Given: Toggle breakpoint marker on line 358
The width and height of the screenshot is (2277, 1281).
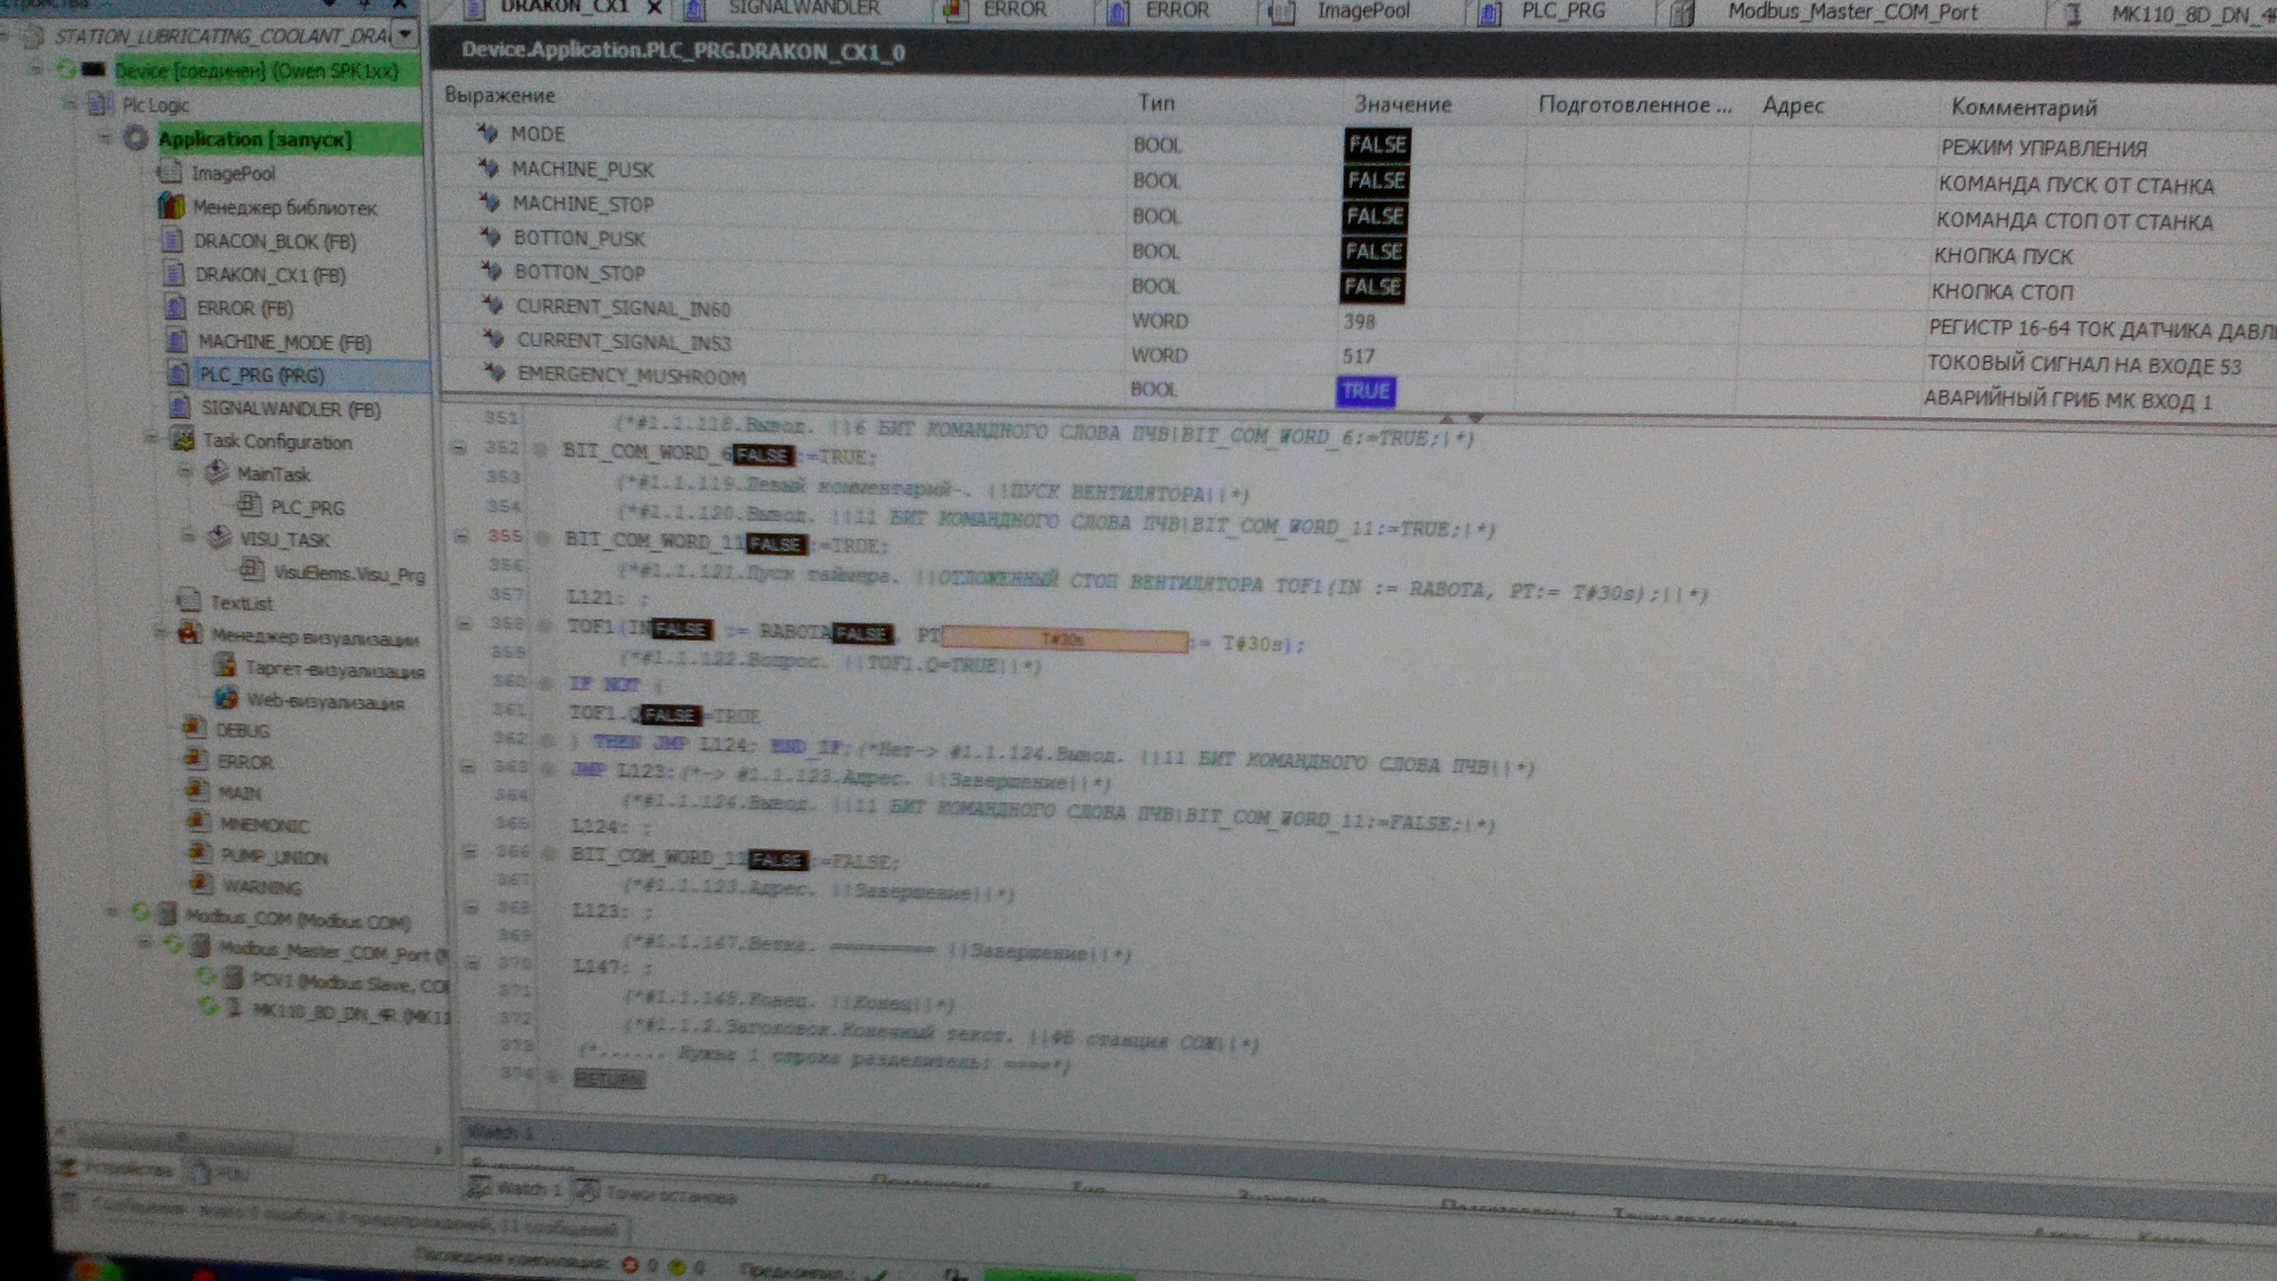Looking at the screenshot, I should [545, 626].
